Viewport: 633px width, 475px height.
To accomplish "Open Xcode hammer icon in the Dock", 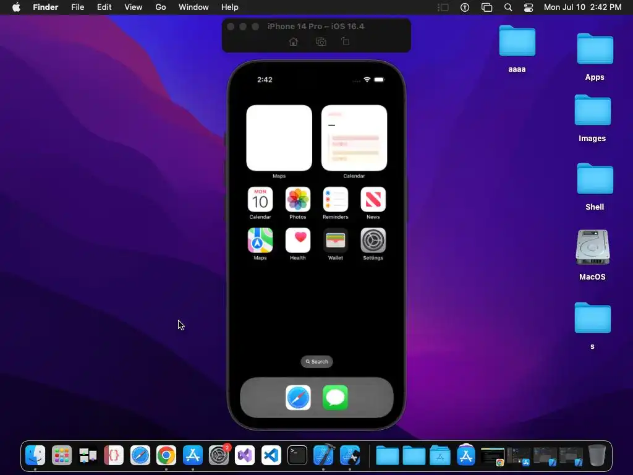I will click(324, 455).
